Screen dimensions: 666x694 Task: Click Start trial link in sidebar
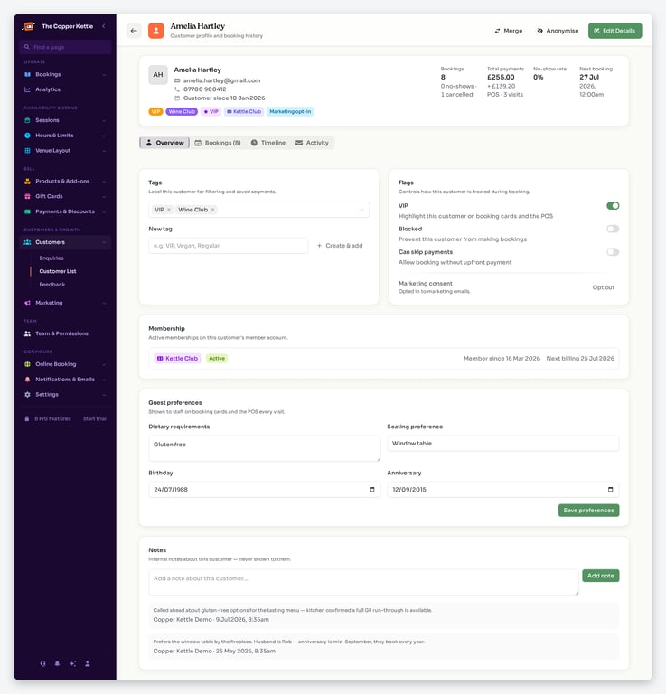[x=95, y=418]
